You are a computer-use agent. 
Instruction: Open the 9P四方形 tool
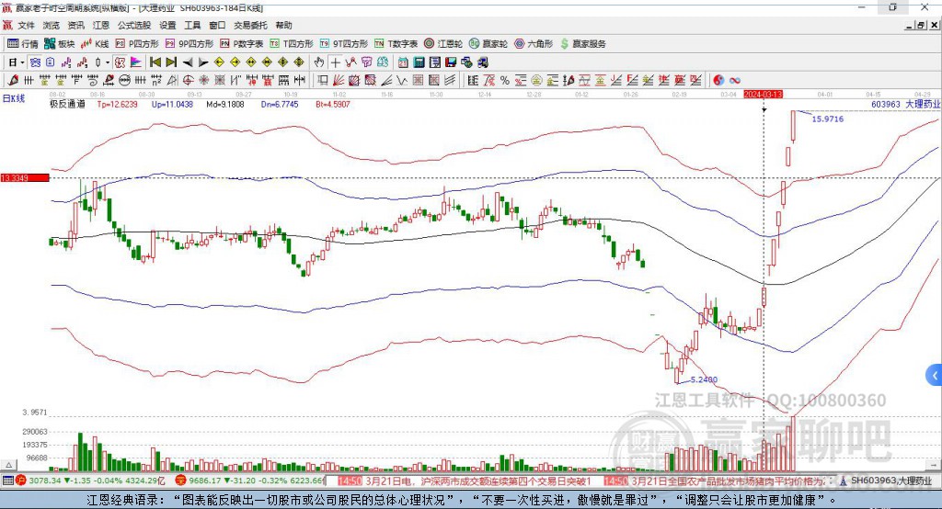(190, 44)
